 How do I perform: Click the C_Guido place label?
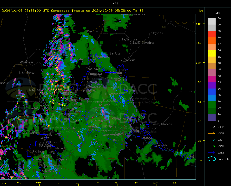[34, 90]
